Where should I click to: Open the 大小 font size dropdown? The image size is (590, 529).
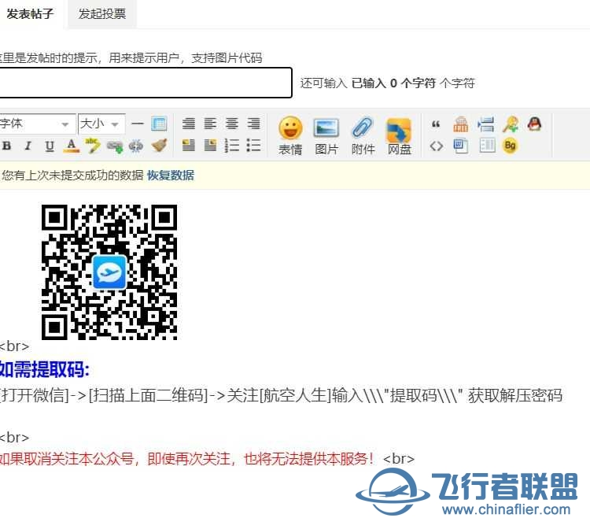[101, 124]
